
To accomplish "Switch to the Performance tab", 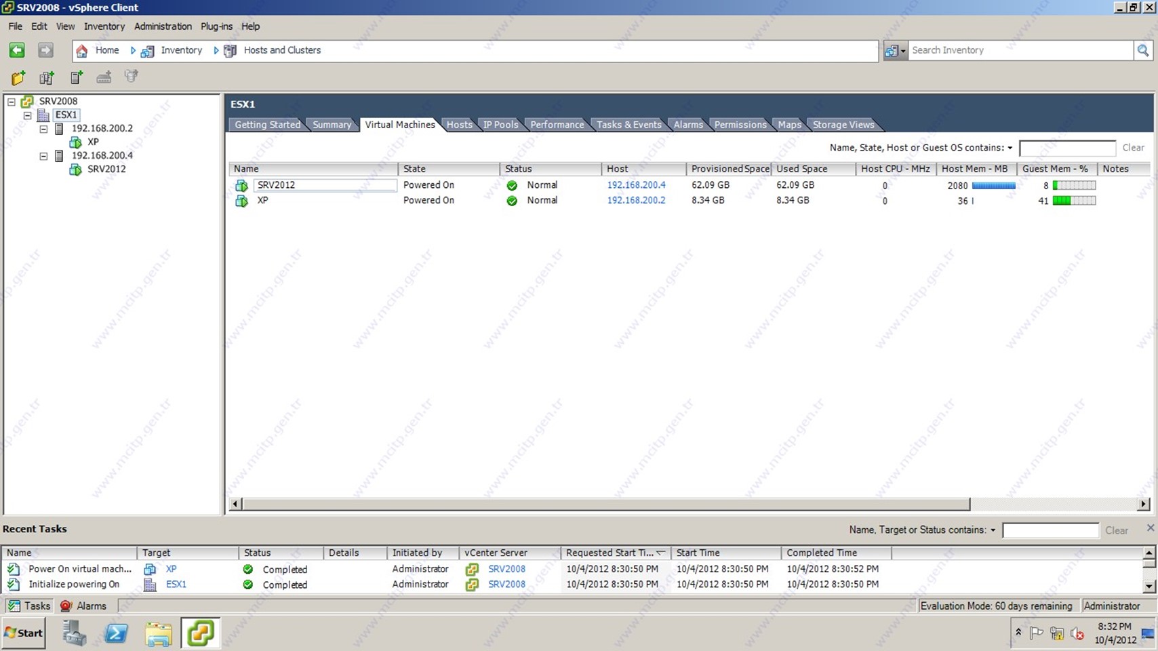I will click(x=557, y=125).
